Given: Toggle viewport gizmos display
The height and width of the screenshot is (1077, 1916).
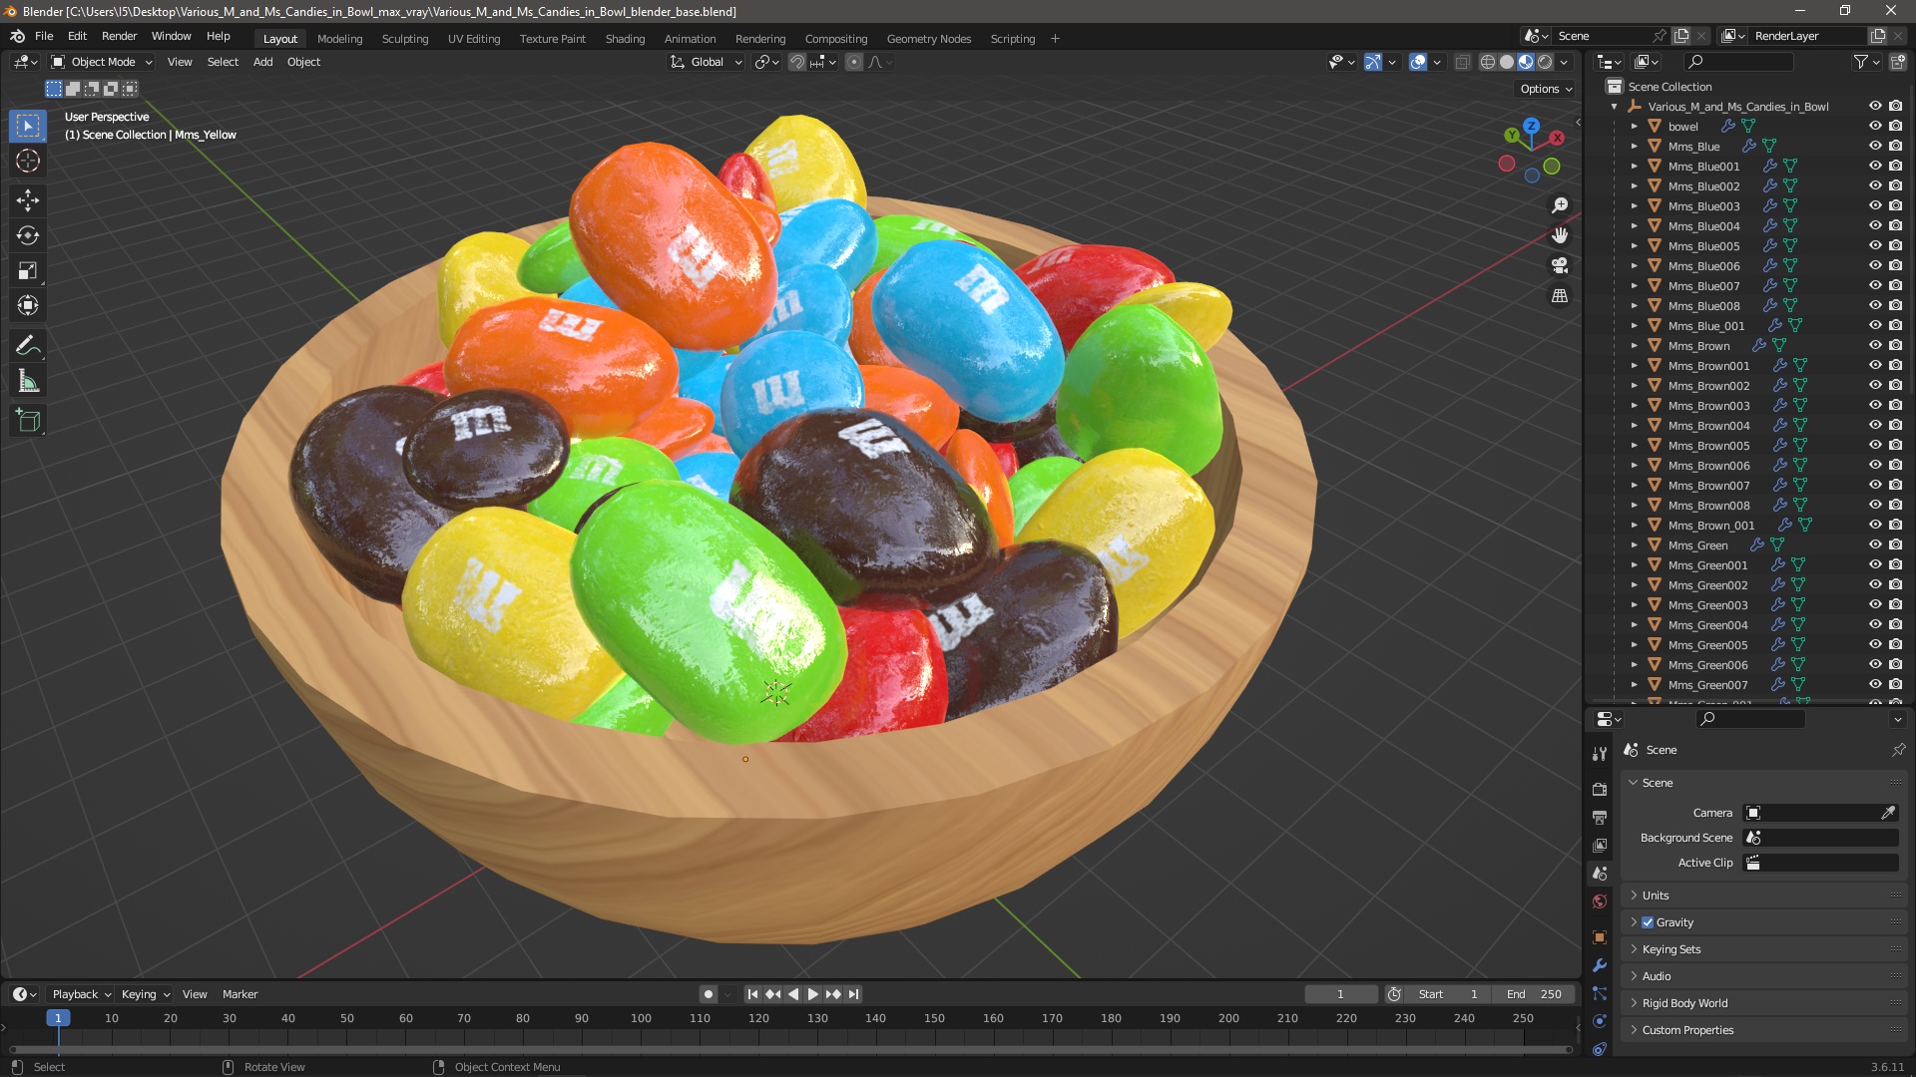Looking at the screenshot, I should click(x=1373, y=62).
